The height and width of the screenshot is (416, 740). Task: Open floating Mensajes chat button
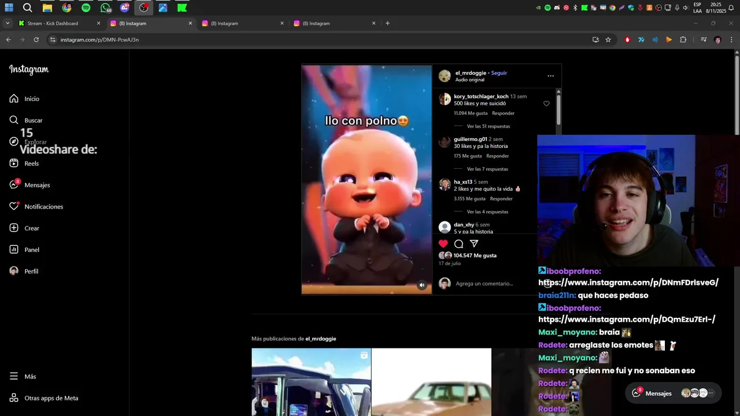coord(674,393)
